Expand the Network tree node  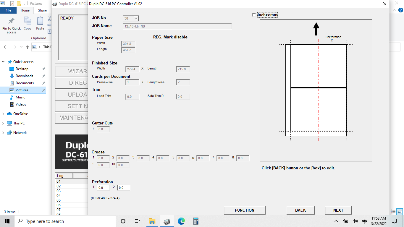[3, 133]
